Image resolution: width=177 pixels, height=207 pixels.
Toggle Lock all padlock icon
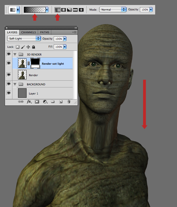tap(34, 47)
